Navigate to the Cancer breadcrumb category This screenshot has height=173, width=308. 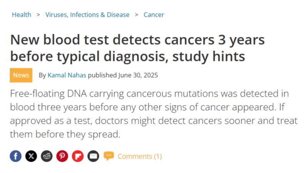click(154, 15)
